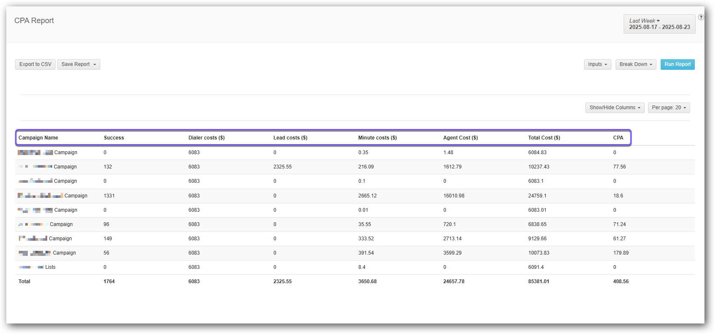Click the campaign row ending in Lists

click(x=355, y=267)
